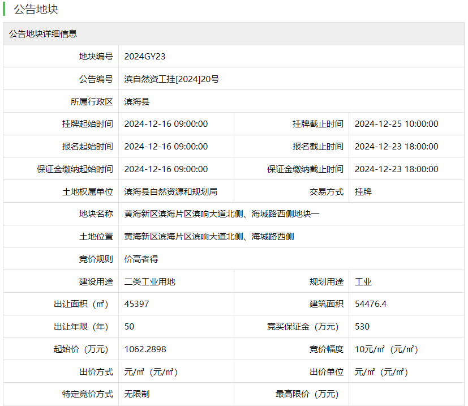Viewport: 468px width, 406px height.
Task: Click the 规划用途 label
Action: [327, 282]
